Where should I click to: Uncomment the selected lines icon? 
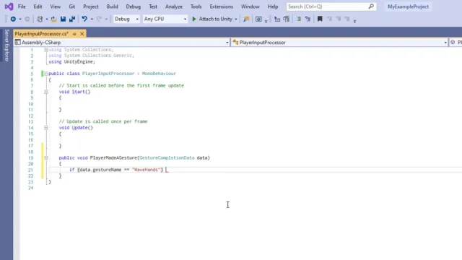click(308, 19)
